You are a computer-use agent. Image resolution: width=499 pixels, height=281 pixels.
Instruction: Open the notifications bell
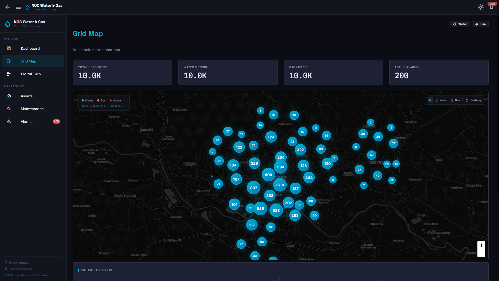click(491, 7)
